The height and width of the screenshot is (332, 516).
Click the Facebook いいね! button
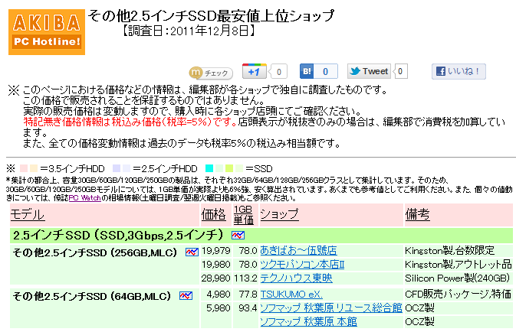tap(458, 71)
